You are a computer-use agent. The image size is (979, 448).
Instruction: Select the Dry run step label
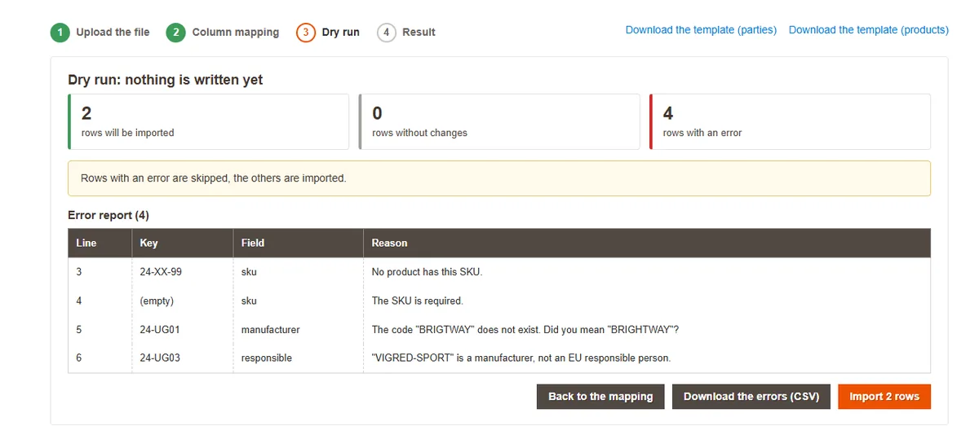341,33
